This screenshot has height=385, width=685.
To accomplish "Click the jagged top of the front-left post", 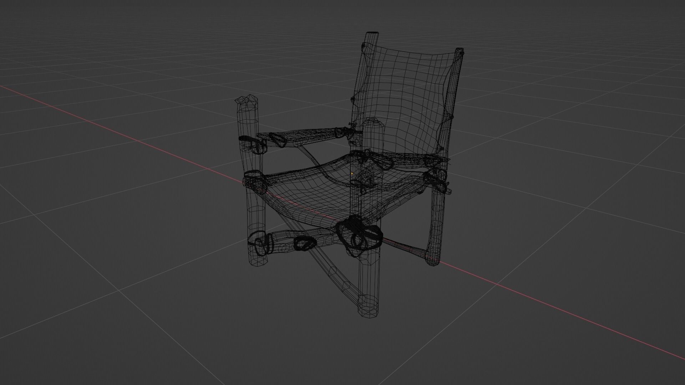I will click(x=247, y=100).
